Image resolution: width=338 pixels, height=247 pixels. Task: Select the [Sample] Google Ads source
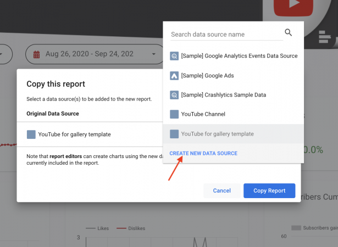(234, 76)
